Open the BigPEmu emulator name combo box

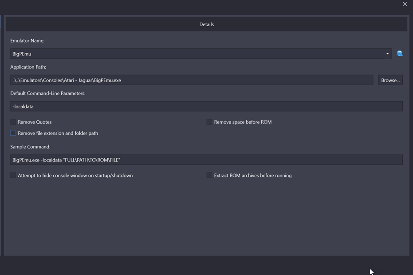201,54
